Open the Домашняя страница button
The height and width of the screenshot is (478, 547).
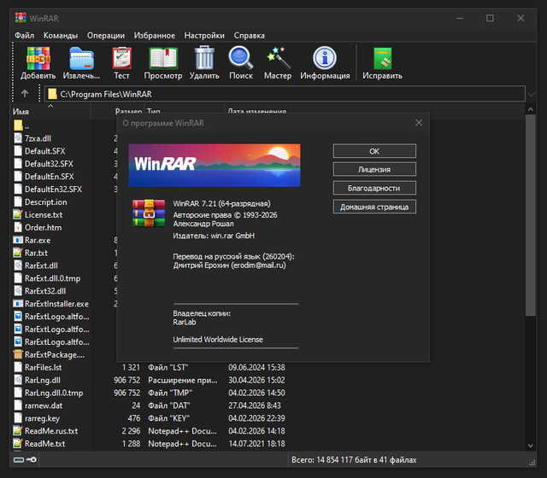374,207
